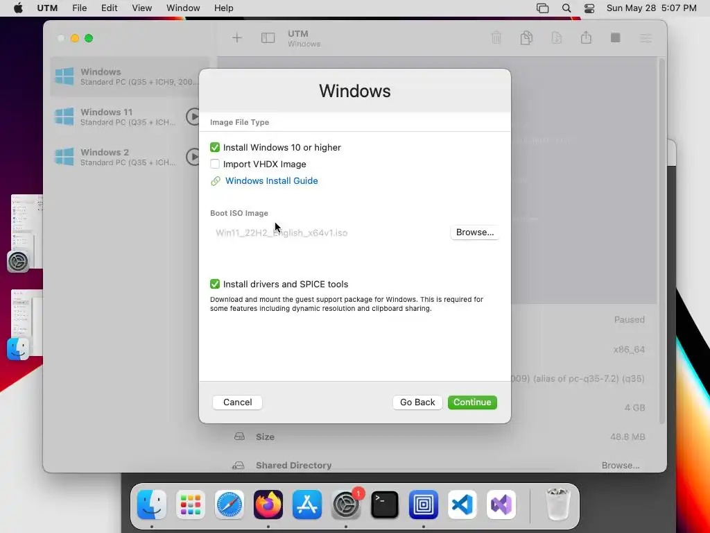Click the stop square icon in toolbar
This screenshot has height=533, width=710.
tap(616, 37)
